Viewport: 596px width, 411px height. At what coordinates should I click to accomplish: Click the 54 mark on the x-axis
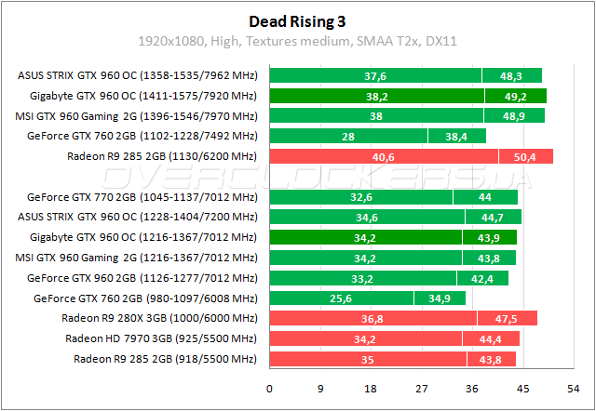(574, 389)
